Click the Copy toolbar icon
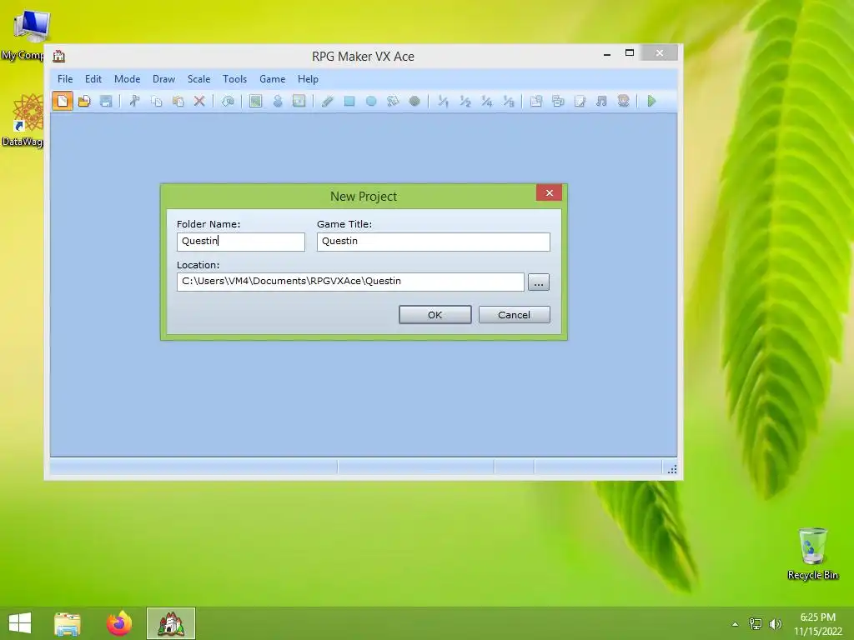 click(156, 101)
